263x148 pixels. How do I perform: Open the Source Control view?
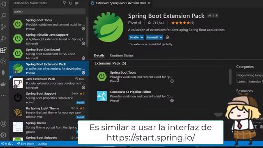(3, 27)
